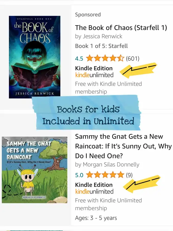Viewport: 173px width, 231px height.
Task: Click Ages: 3 - 5 years text
Action: point(96,218)
